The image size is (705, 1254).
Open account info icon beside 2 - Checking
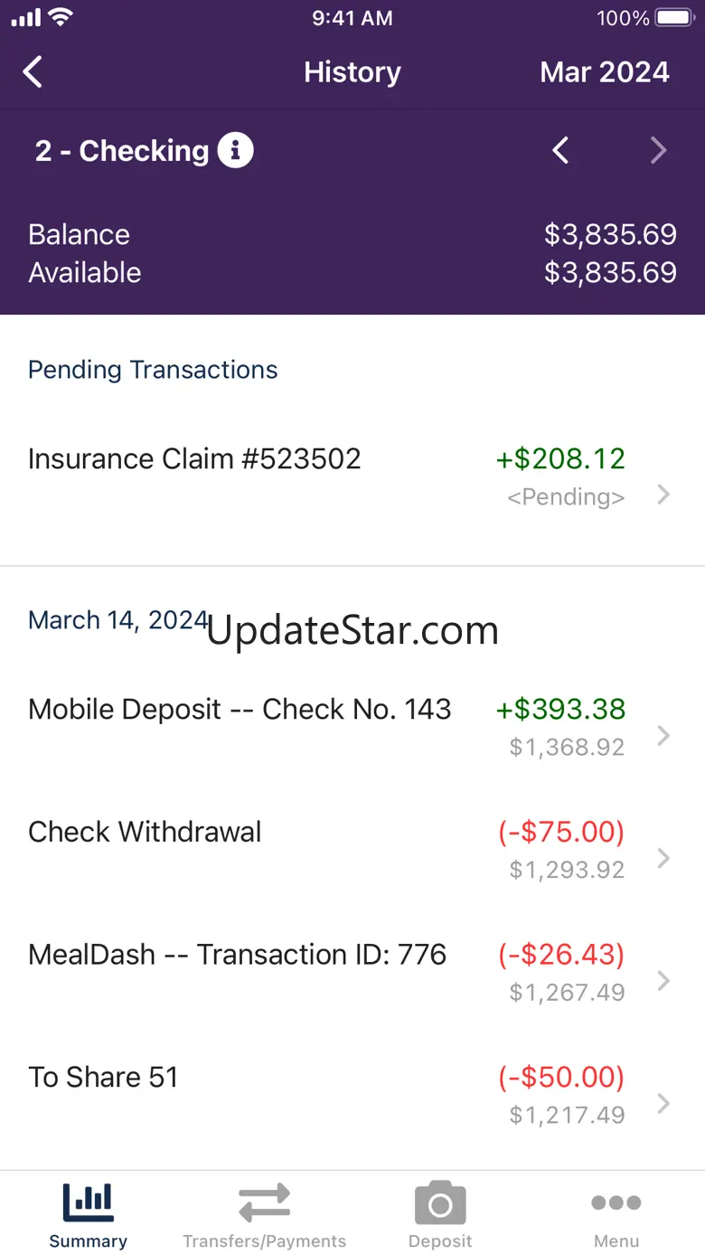235,150
